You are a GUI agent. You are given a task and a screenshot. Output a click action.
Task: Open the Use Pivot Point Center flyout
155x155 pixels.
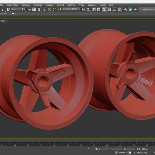point(24,9)
